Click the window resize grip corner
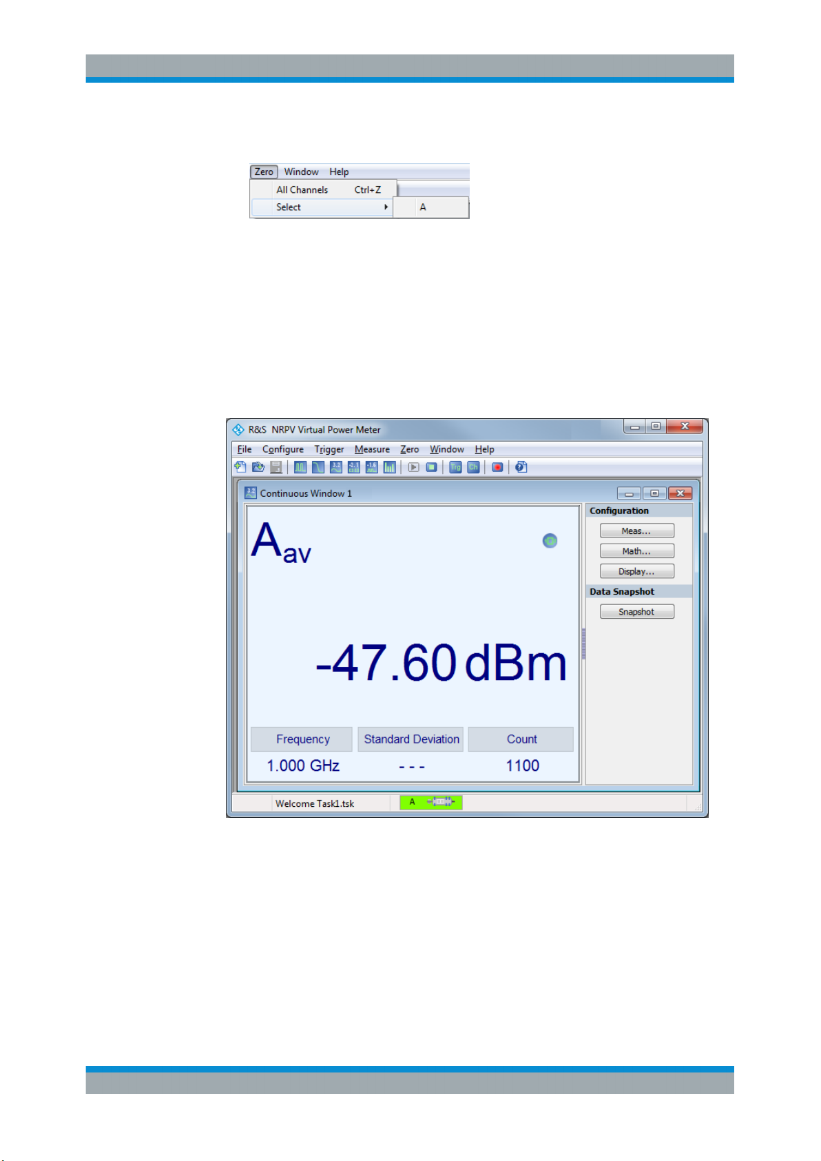Image resolution: width=821 pixels, height=1161 pixels. click(x=697, y=806)
